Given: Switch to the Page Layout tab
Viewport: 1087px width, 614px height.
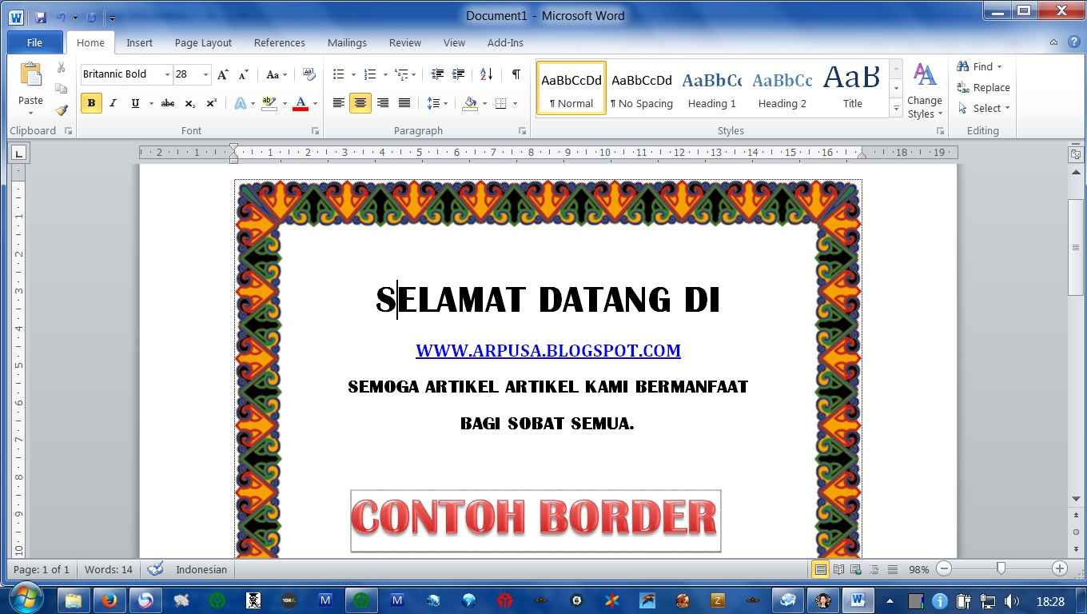Looking at the screenshot, I should pos(202,42).
